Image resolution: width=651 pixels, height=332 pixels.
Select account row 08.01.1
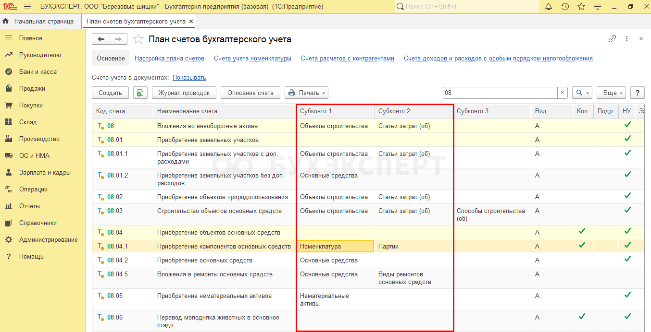click(x=368, y=157)
